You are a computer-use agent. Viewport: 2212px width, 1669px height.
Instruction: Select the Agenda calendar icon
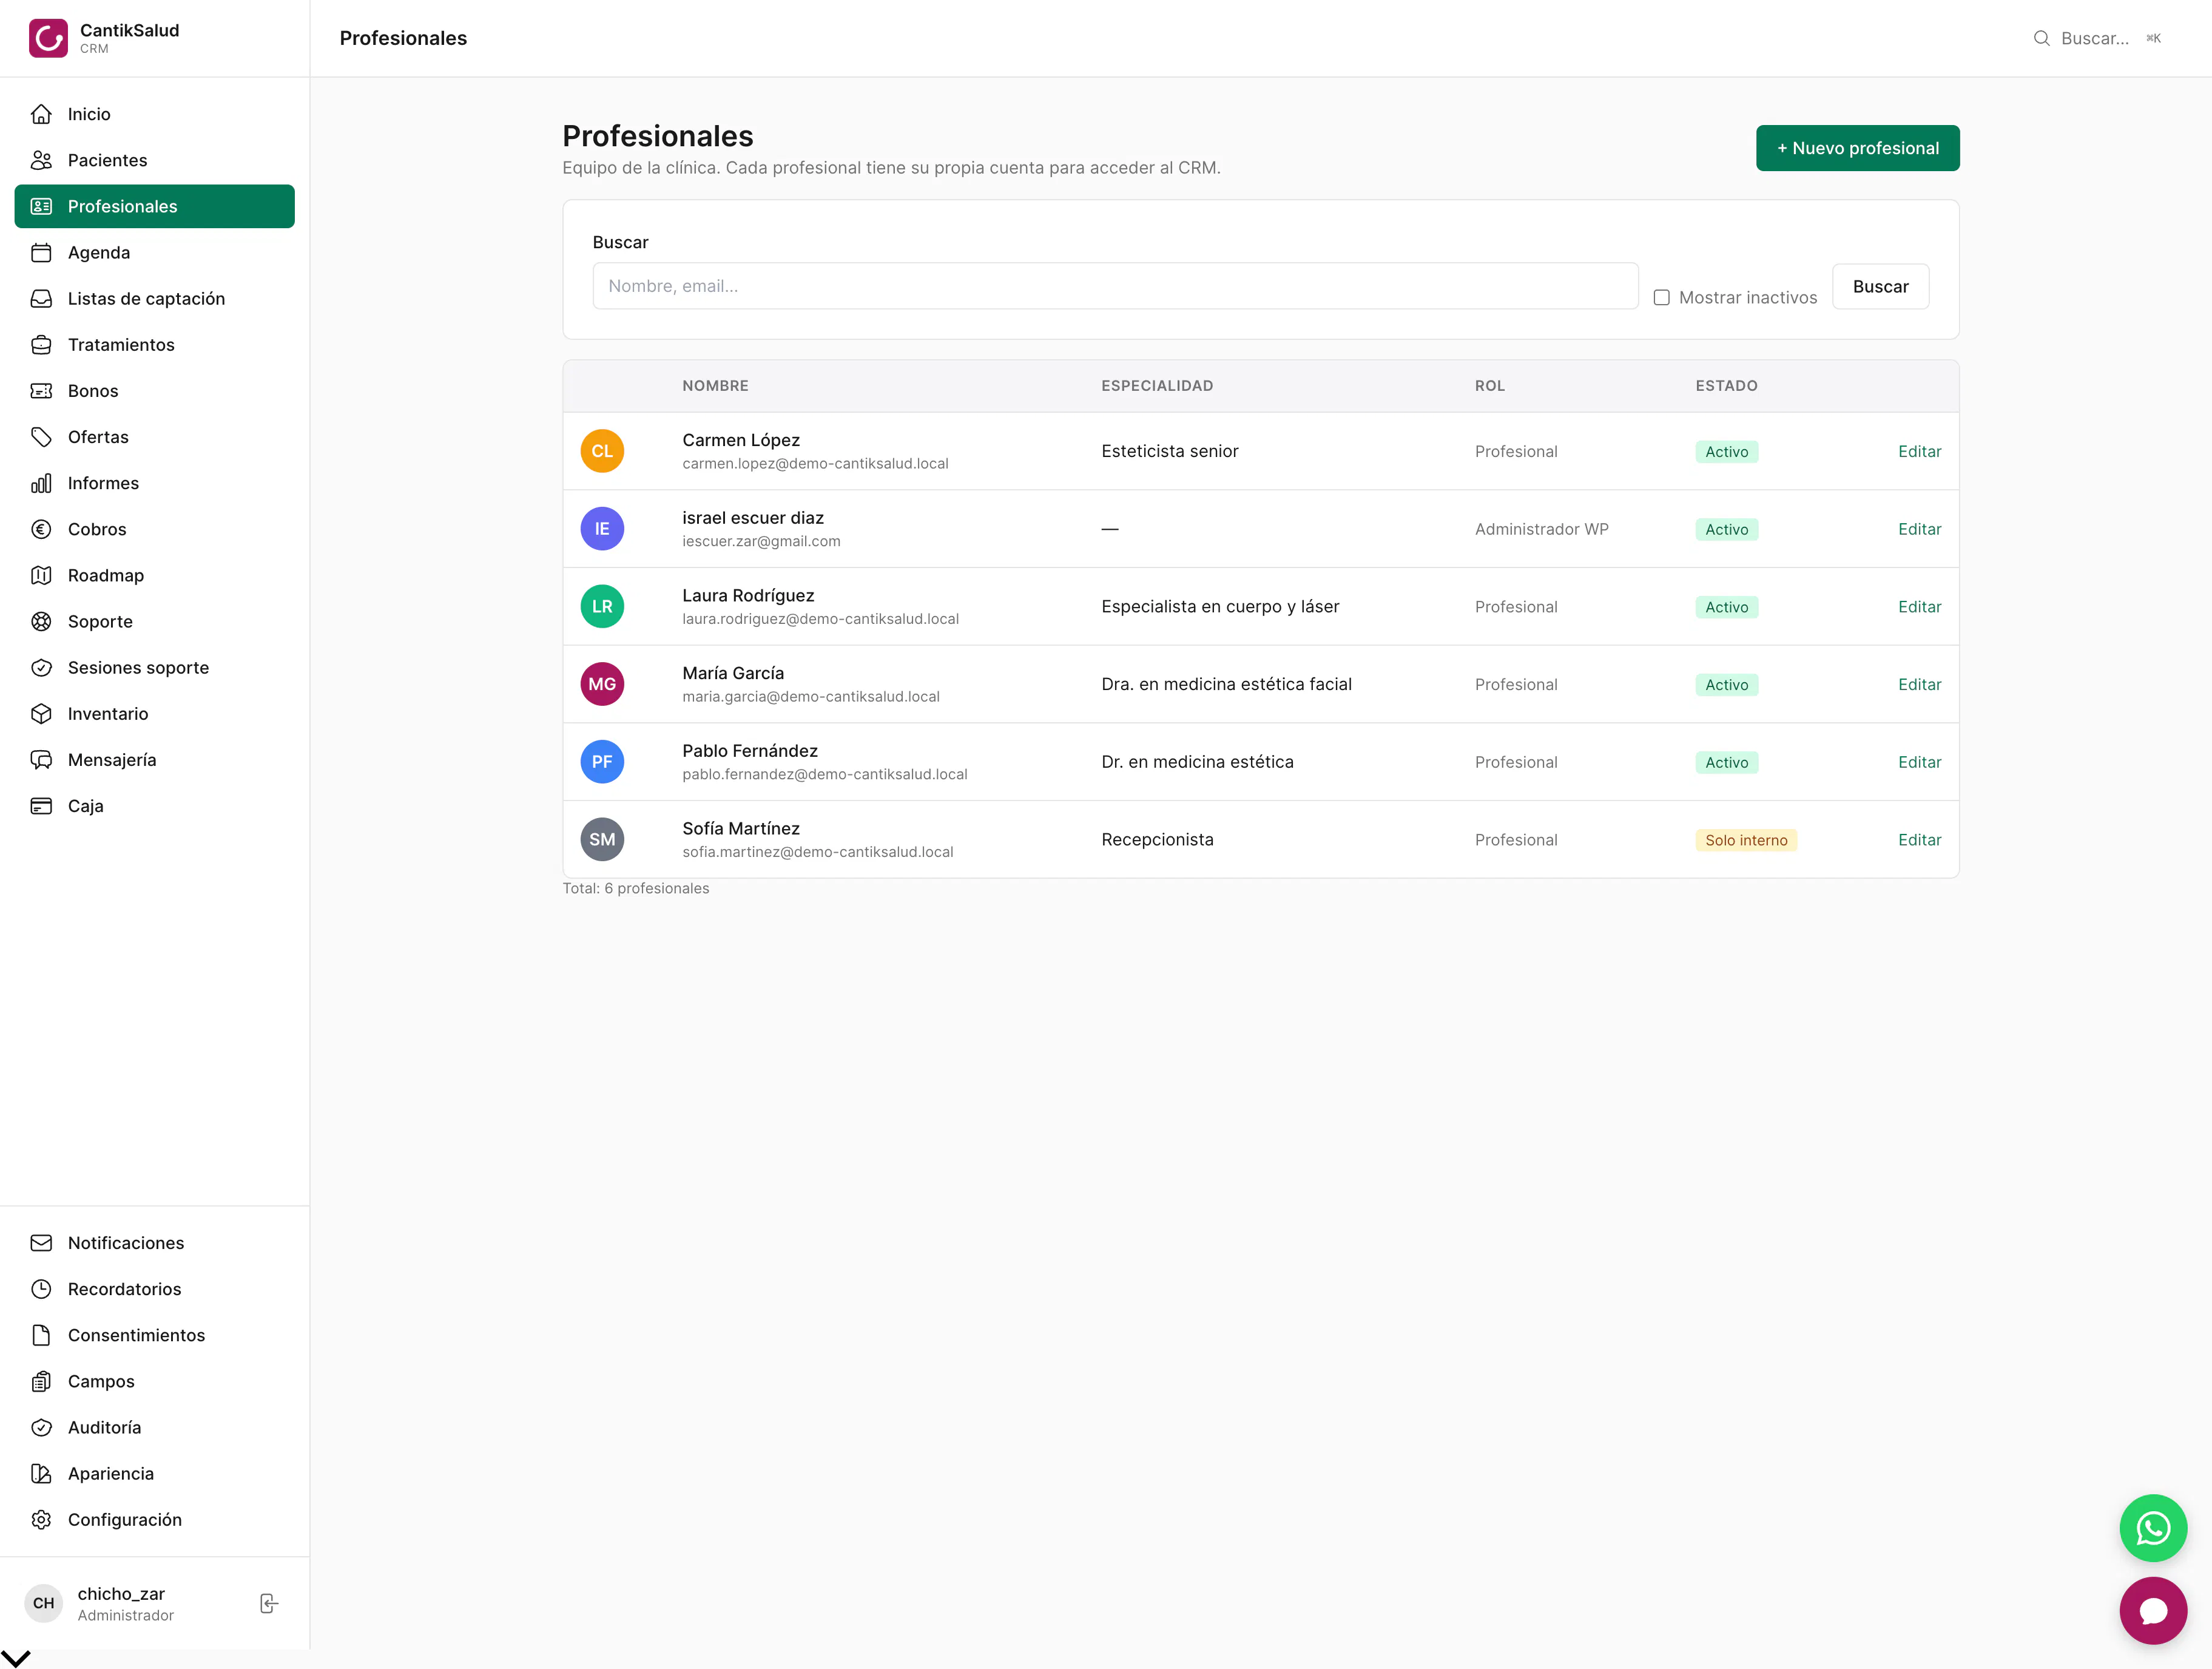[41, 252]
